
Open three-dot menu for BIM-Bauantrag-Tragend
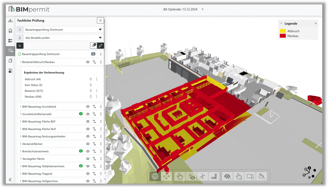[101, 174]
